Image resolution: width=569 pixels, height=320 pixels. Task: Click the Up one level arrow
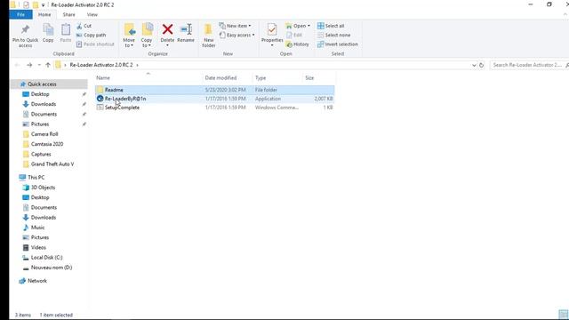coord(48,65)
